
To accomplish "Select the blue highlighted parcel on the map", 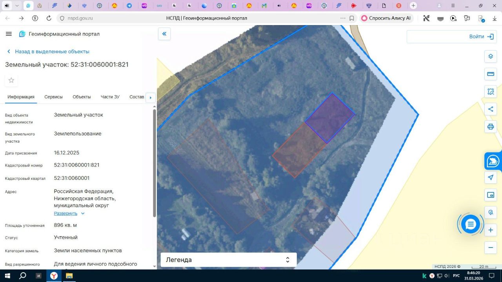I will [x=329, y=118].
